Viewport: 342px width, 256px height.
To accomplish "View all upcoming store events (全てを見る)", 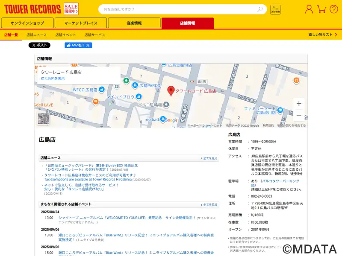I will 209,205.
